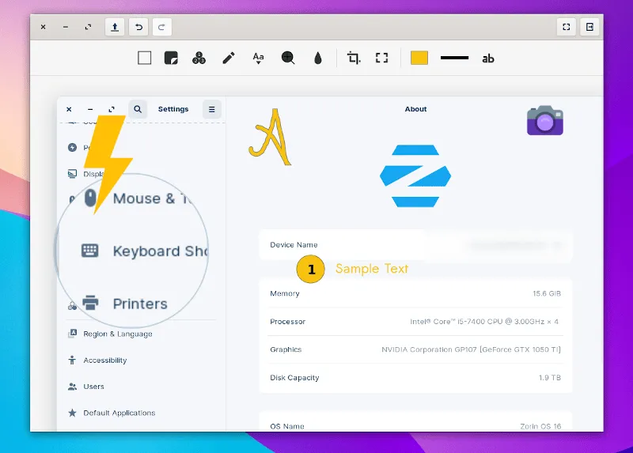This screenshot has width=633, height=453.
Task: Click the fit-to-frame icon beside crop tool
Action: click(382, 58)
